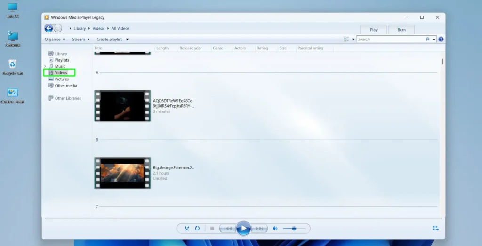Select the Big.George.Foreman video thumbnail

pos(122,173)
